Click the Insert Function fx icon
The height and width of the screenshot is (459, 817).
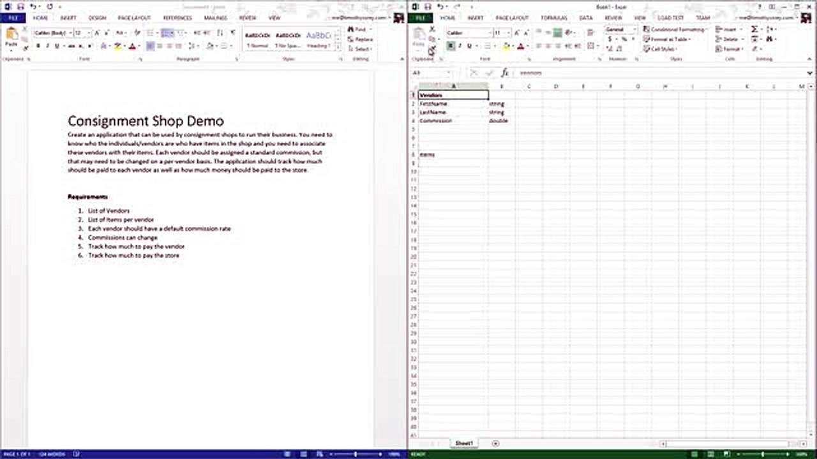click(504, 73)
